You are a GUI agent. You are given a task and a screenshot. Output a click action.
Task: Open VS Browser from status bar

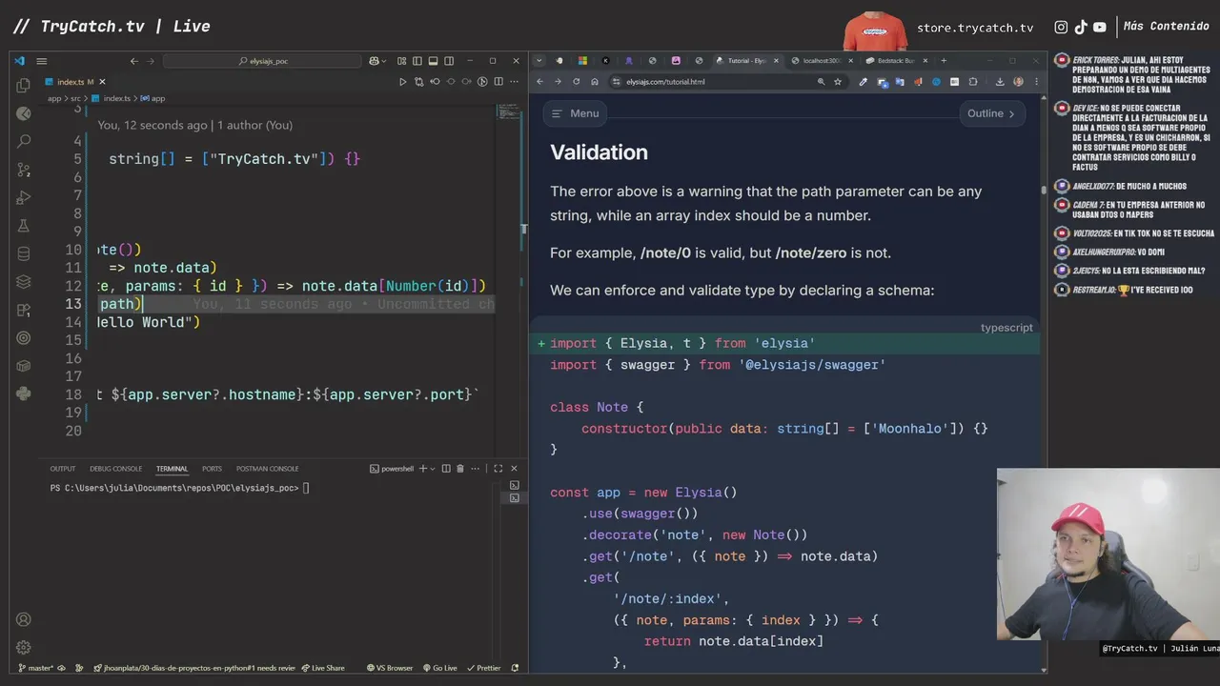click(x=389, y=668)
